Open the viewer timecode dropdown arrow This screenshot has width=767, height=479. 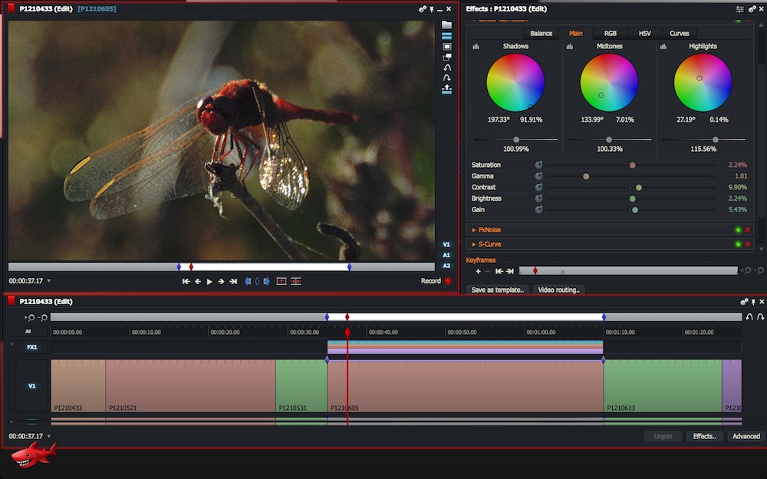pyautogui.click(x=50, y=281)
